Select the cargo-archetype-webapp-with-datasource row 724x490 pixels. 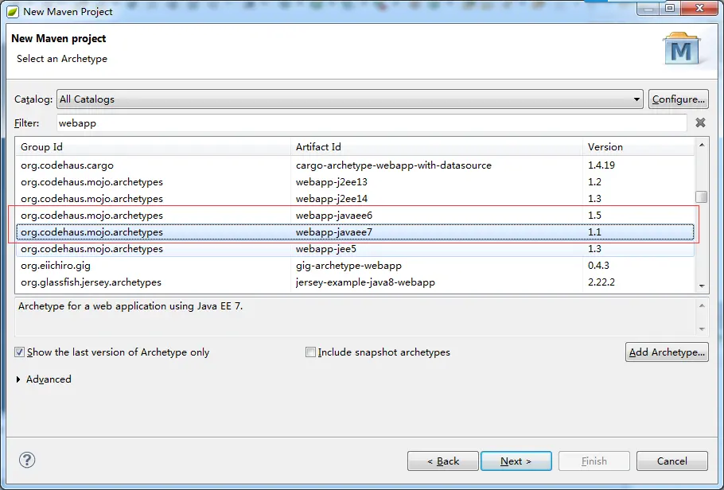(x=355, y=165)
